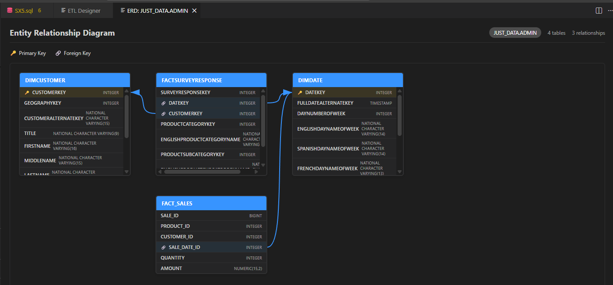The width and height of the screenshot is (613, 285).
Task: Select the DIMCUSTOMER table header
Action: coord(75,80)
